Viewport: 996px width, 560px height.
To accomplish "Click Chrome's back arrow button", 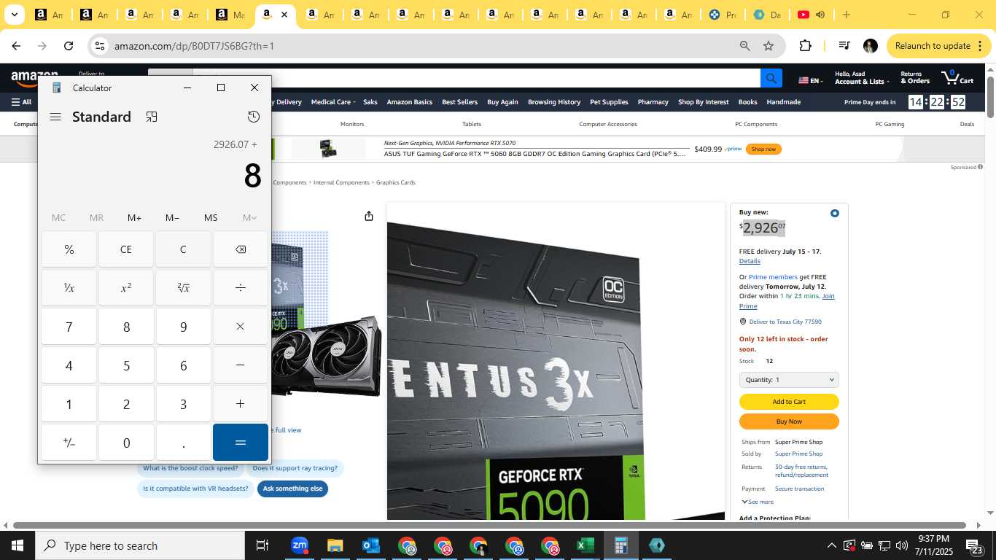I will tap(16, 46).
